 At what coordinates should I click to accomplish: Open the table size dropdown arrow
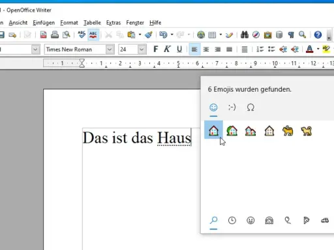(x=220, y=35)
